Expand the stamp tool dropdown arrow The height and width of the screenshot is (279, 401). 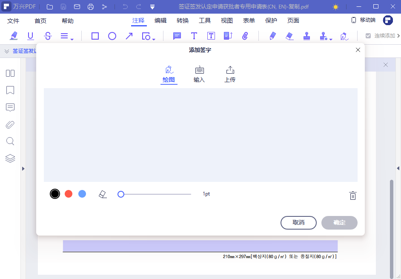pos(330,39)
